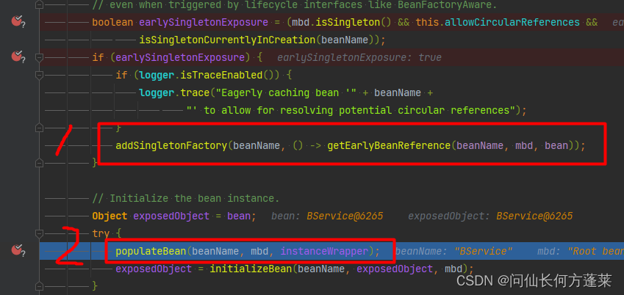The width and height of the screenshot is (624, 295).
Task: Click earlySingletonExposure variable in boolean declaration
Action: click(204, 22)
